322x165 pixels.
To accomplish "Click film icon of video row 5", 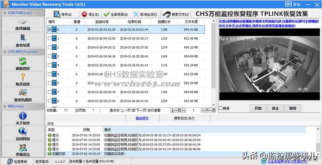I will (54, 74).
